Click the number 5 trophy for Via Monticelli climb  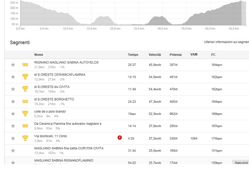coord(25,138)
